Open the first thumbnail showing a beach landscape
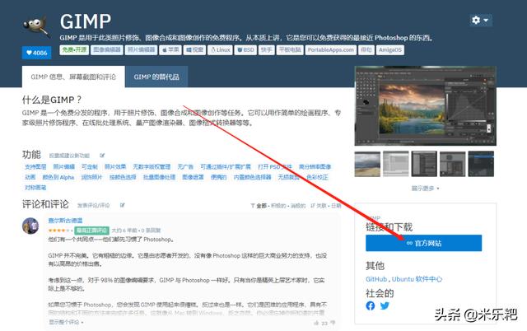Viewport: 527px width, 331px height. (x=367, y=164)
